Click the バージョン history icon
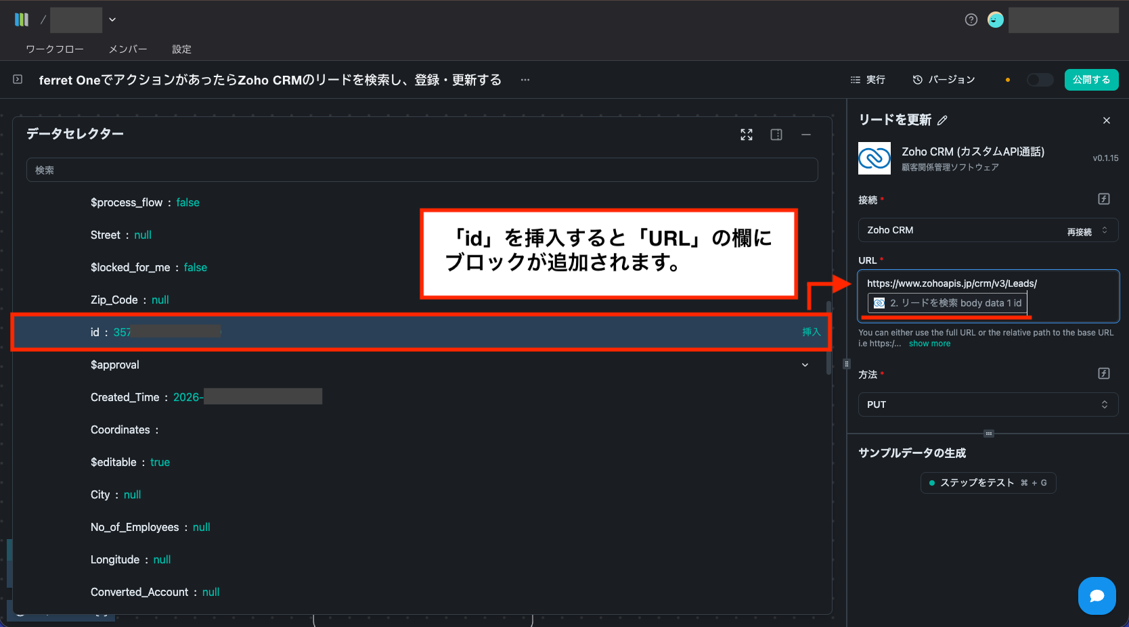 [x=918, y=80]
